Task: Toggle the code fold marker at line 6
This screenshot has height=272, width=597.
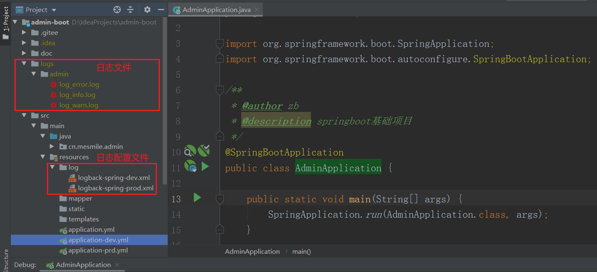Action: point(220,90)
